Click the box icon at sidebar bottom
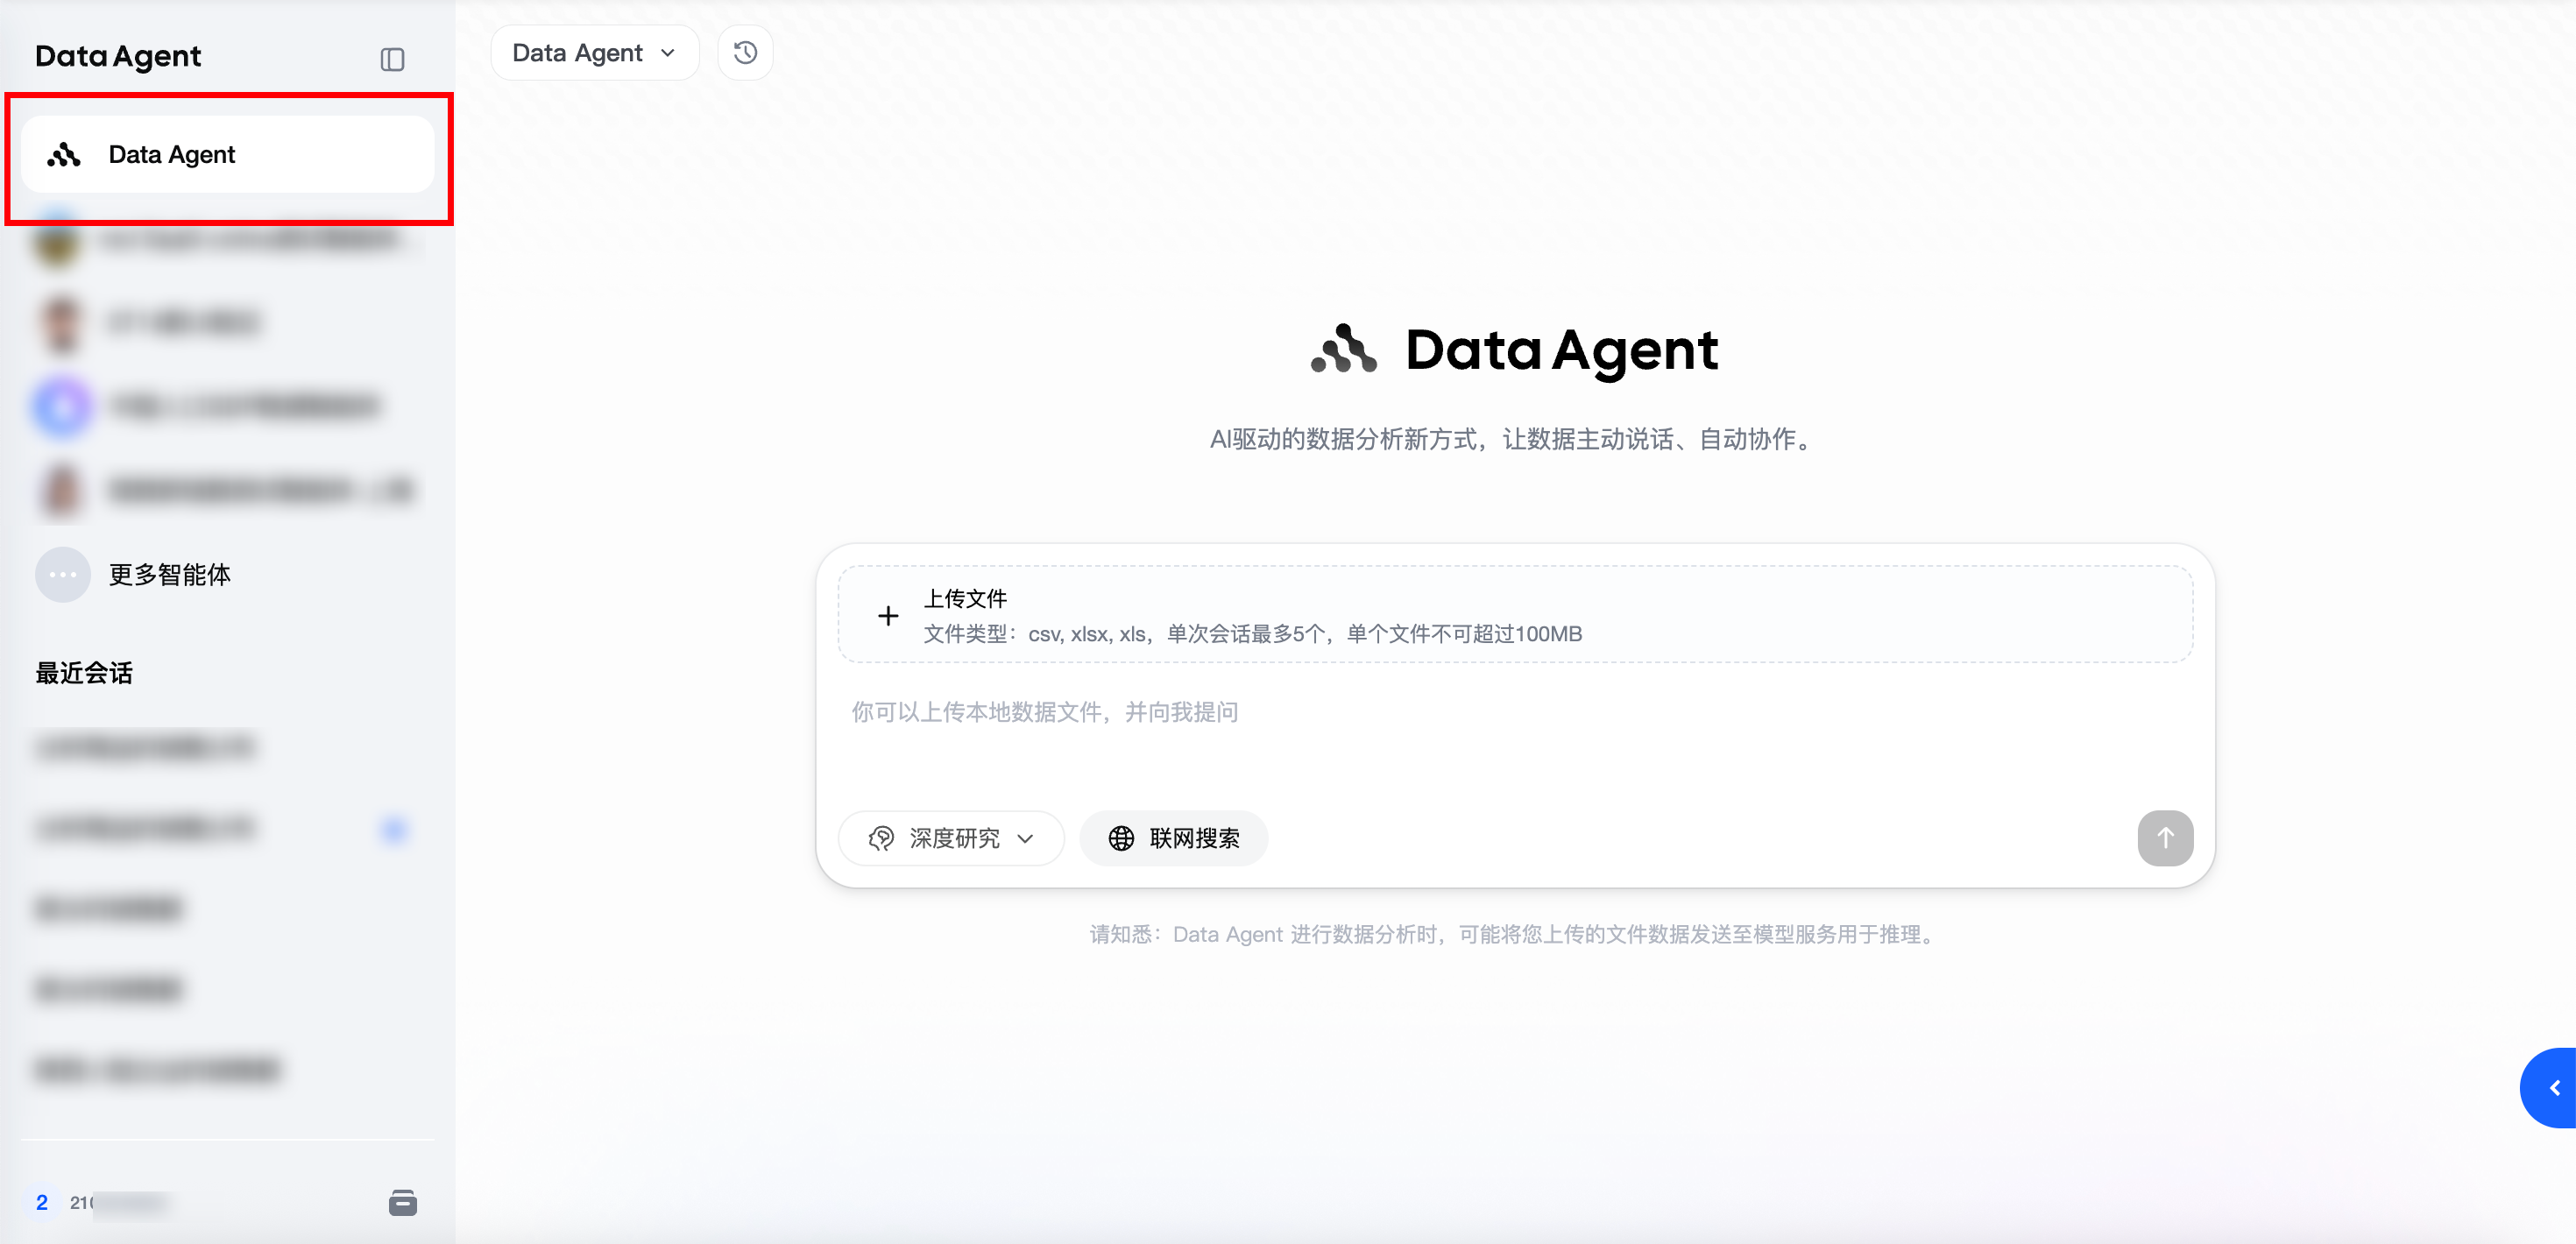The image size is (2576, 1244). pos(402,1202)
